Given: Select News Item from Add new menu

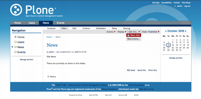Looking at the screenshot, I should pos(134,35).
